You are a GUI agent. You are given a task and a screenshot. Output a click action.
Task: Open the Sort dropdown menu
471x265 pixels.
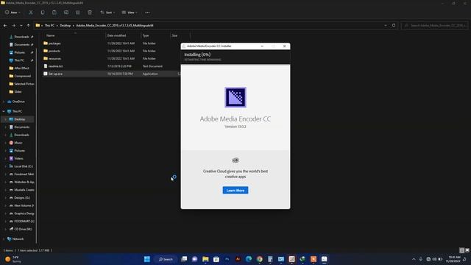pyautogui.click(x=107, y=13)
